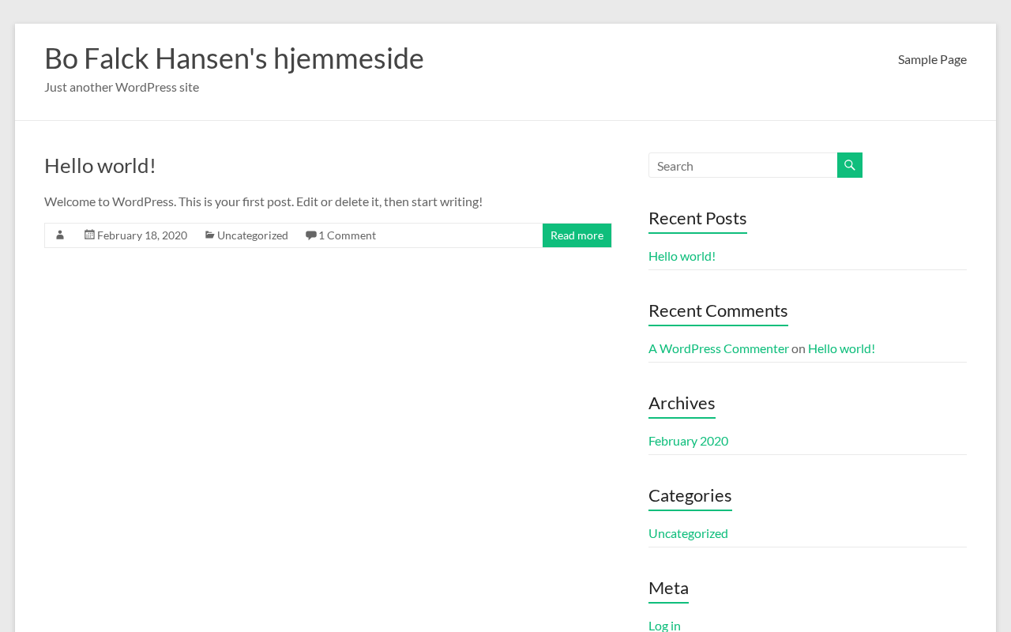
Task: Open the site title Bo Falck Hansen's hjemmeside
Action: point(234,58)
